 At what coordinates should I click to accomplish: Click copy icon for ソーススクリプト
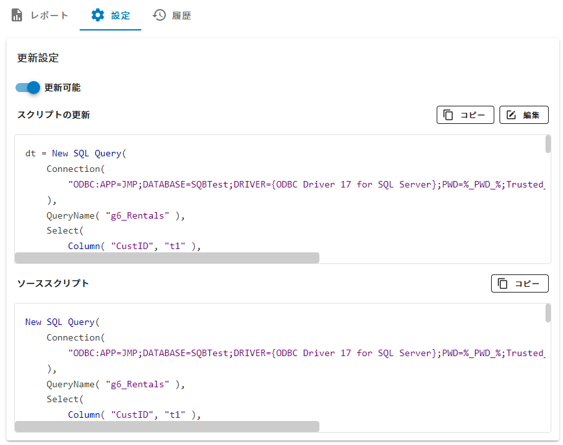(503, 283)
